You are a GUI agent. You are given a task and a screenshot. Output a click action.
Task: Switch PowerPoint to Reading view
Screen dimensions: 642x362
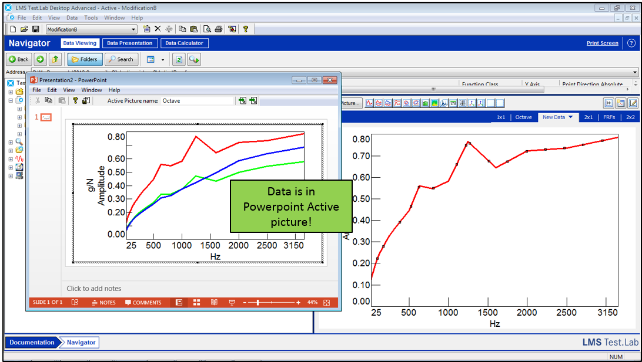coord(214,302)
